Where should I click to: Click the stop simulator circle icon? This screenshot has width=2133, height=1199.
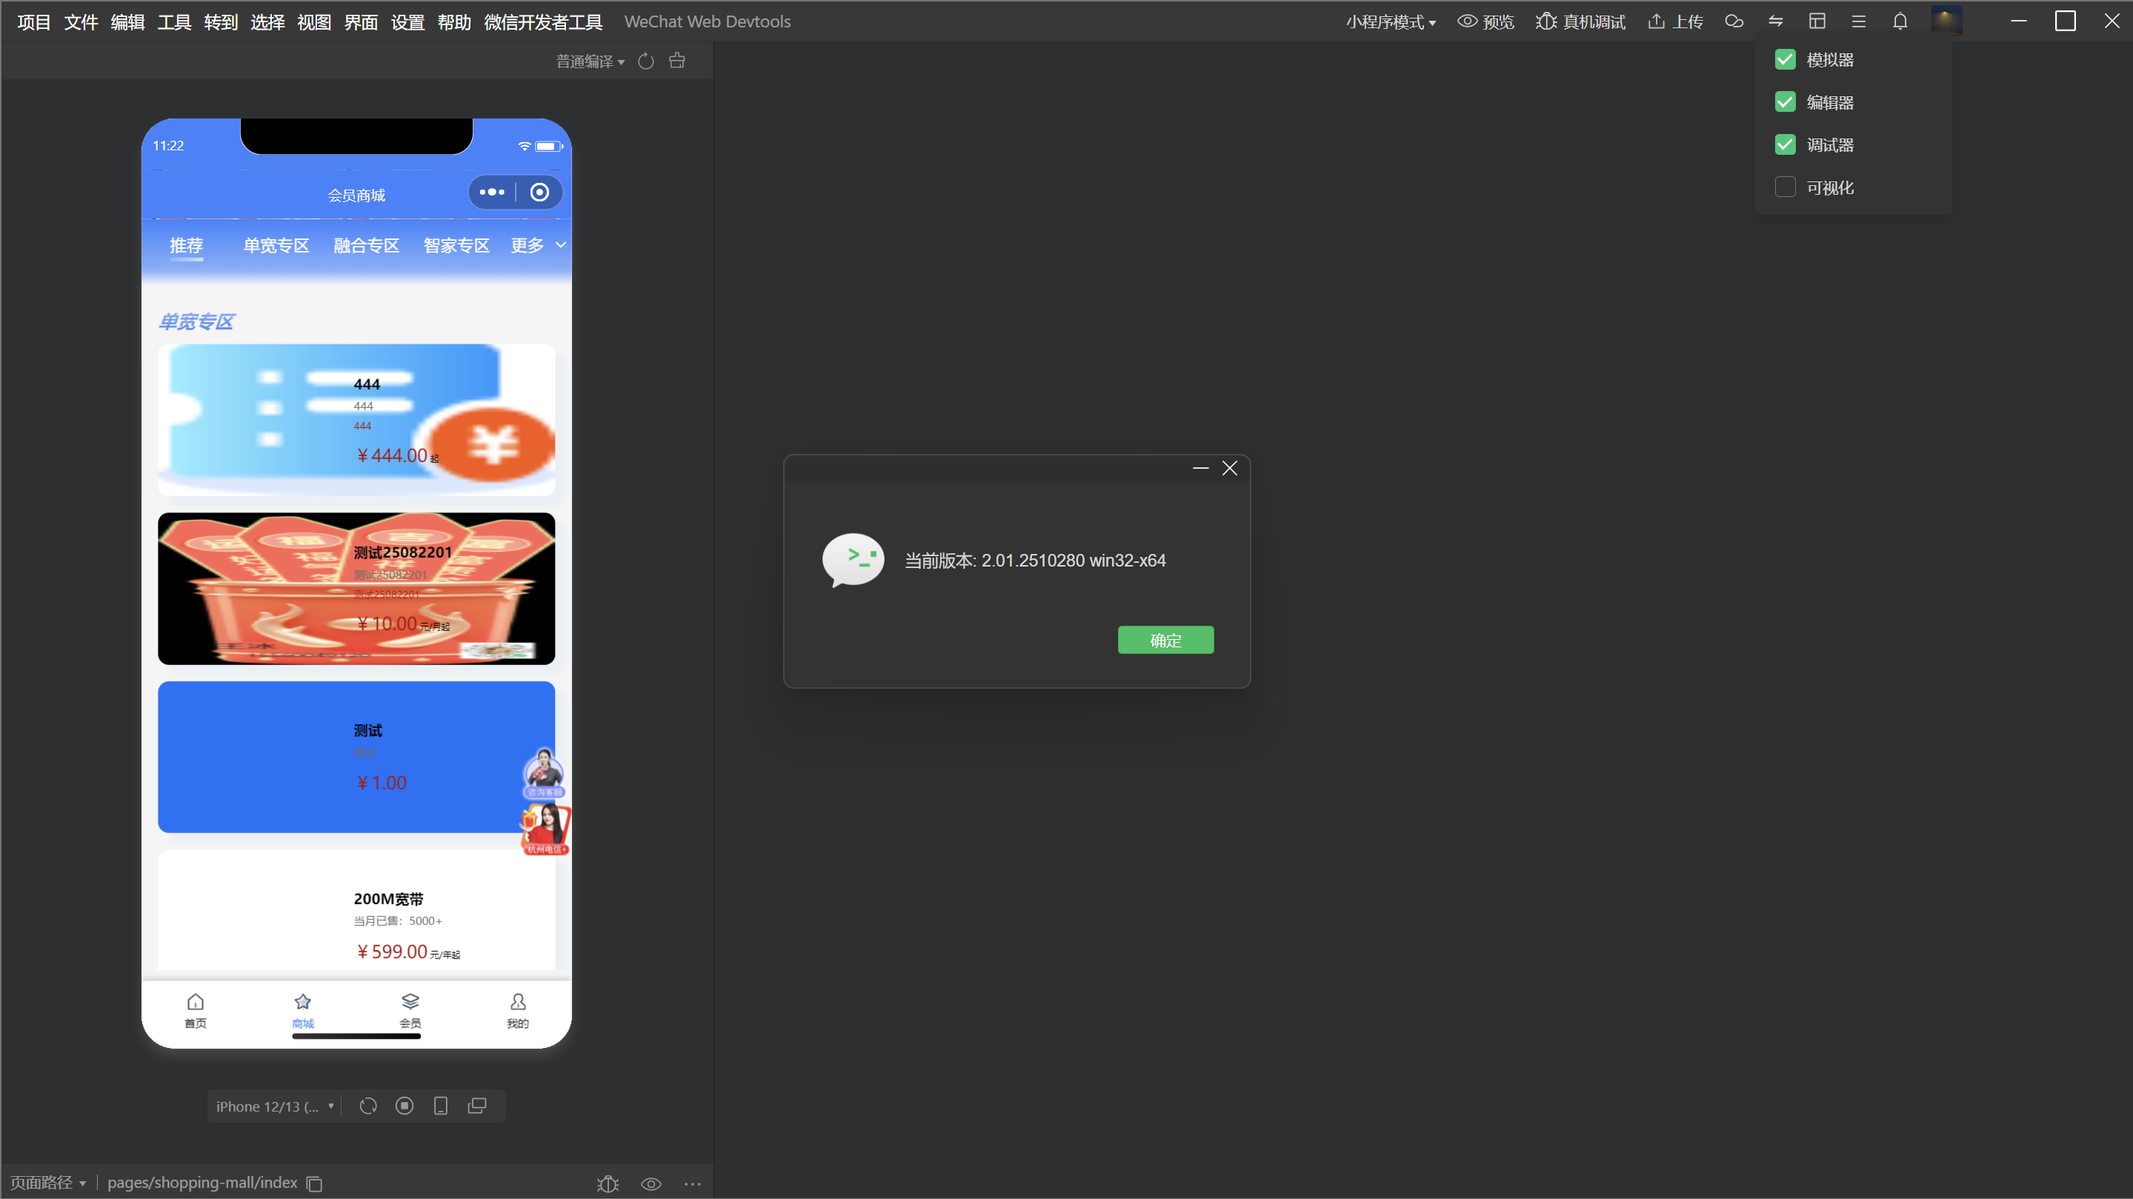pyautogui.click(x=404, y=1106)
